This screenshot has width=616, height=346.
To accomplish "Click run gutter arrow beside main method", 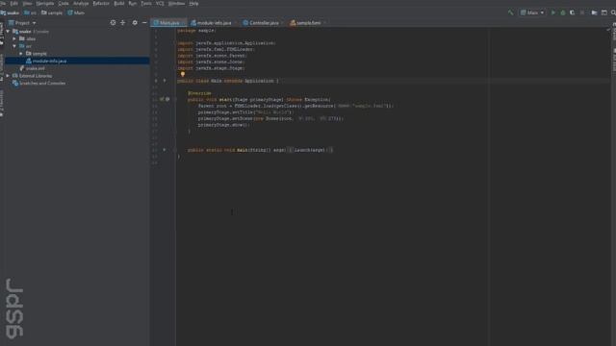I will (x=165, y=150).
